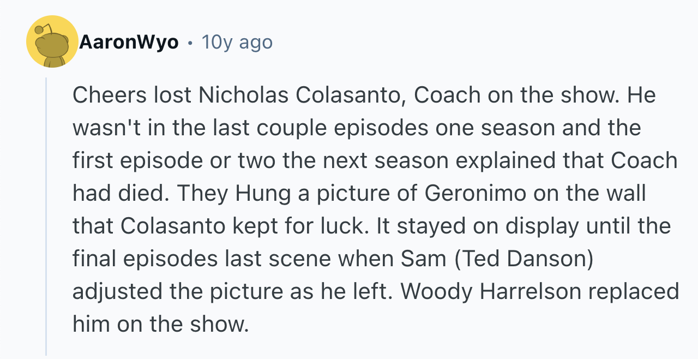Click the phrase "had died." in the comment
Image resolution: width=698 pixels, height=359 pixels.
pyautogui.click(x=121, y=194)
